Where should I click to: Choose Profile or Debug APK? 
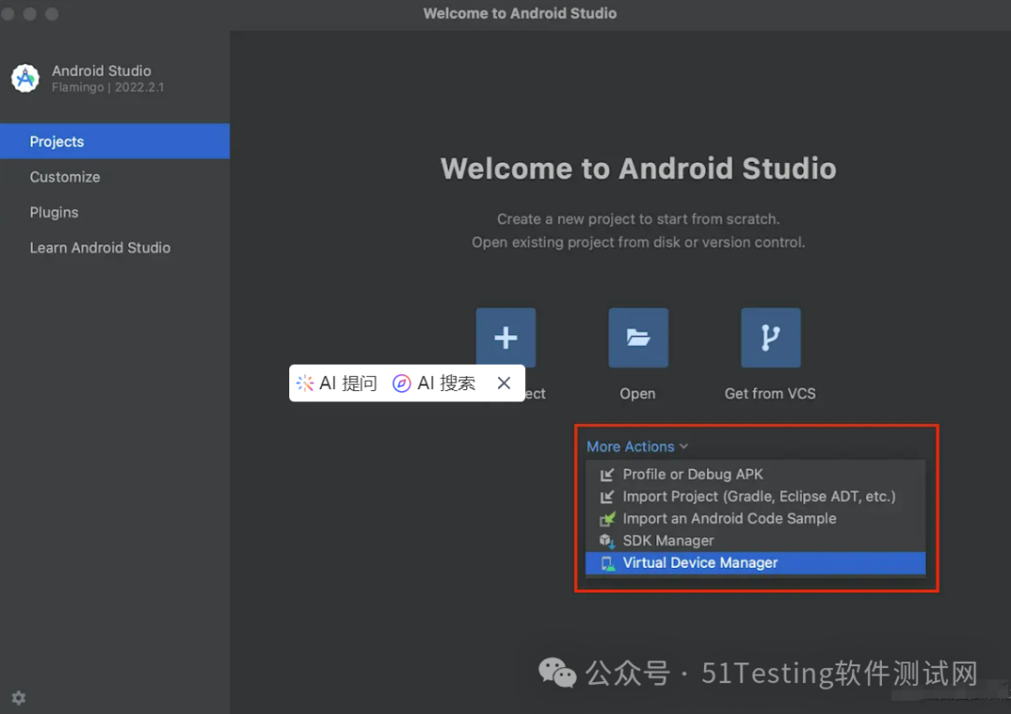755,474
